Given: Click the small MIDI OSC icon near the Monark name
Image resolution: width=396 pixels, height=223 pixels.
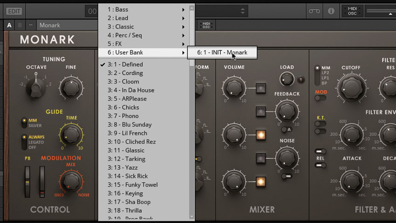Looking at the screenshot, I should click(206, 25).
